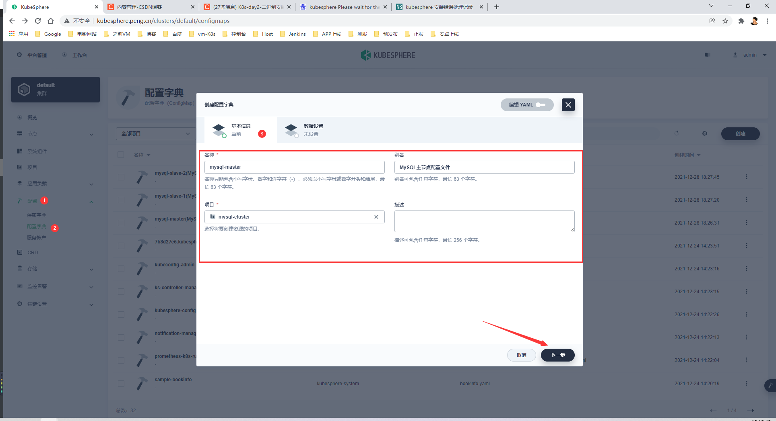Click the refresh icon above the table
Image resolution: width=776 pixels, height=421 pixels.
[677, 133]
